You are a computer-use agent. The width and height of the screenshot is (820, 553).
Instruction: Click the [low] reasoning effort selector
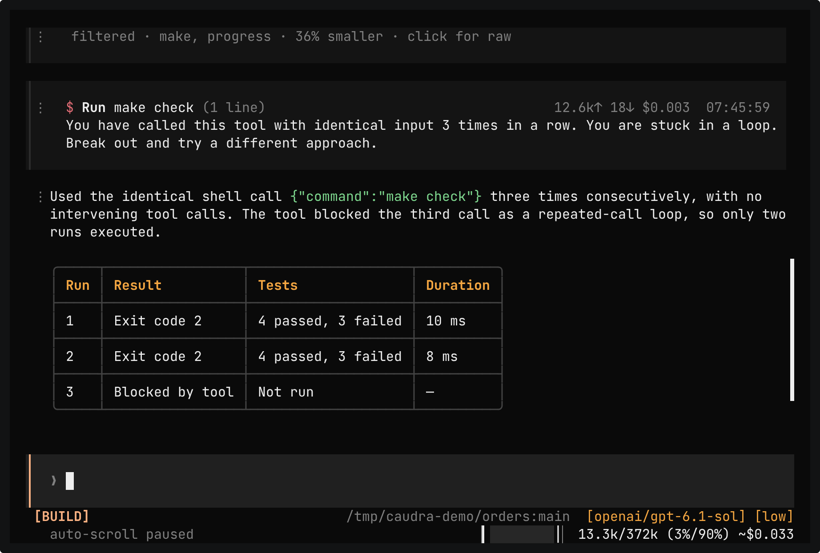[x=774, y=516]
